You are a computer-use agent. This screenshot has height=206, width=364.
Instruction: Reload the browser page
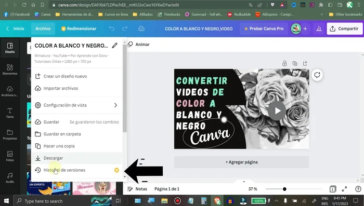pos(24,5)
